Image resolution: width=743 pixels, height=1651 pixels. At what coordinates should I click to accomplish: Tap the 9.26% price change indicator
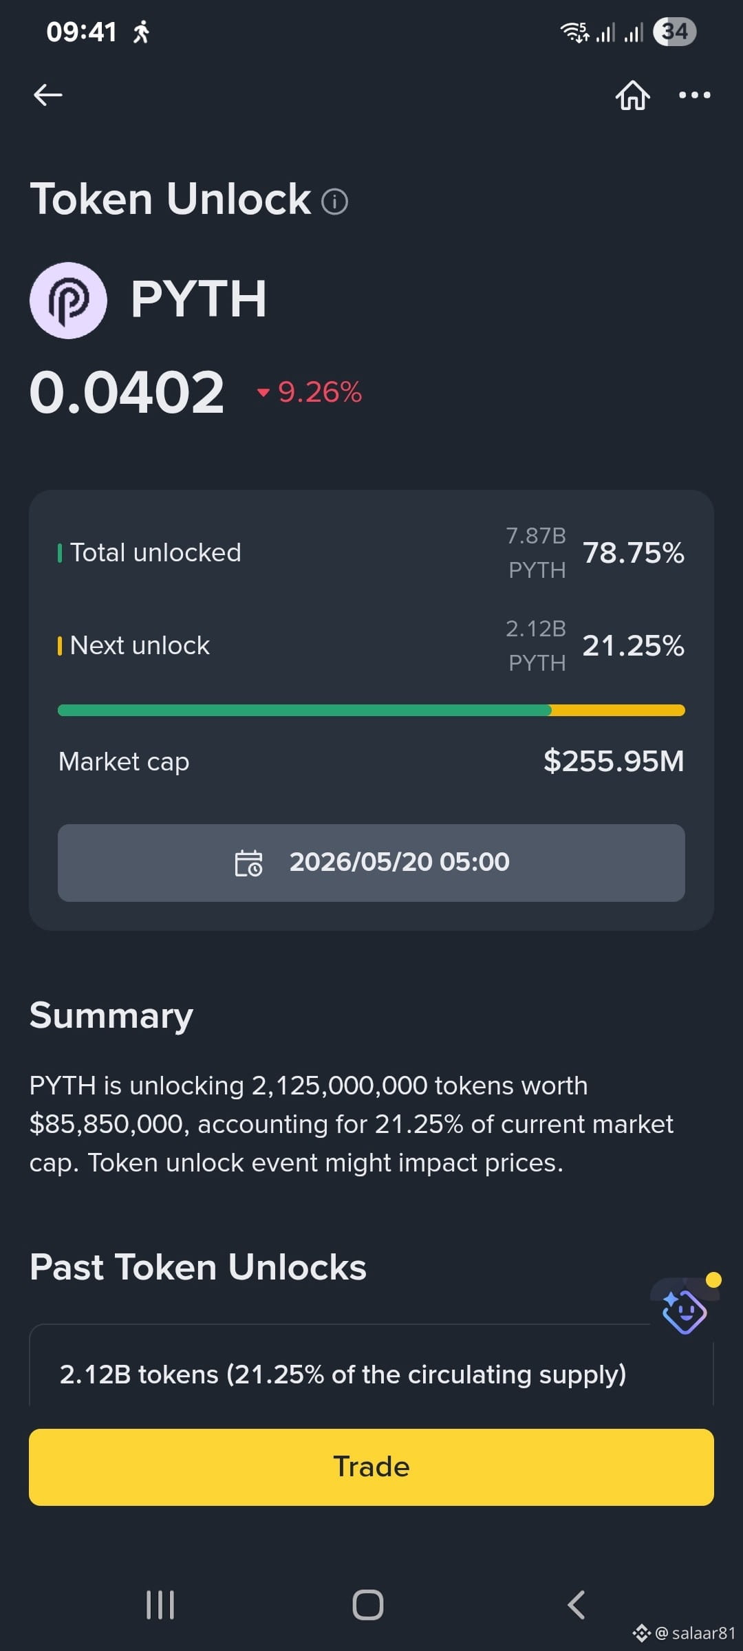pyautogui.click(x=310, y=393)
